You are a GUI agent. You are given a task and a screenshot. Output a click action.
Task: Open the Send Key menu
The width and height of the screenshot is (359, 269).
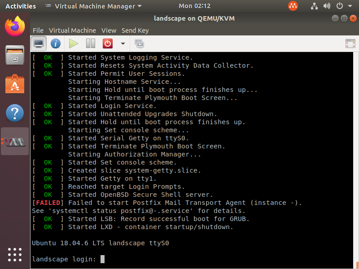coord(135,30)
